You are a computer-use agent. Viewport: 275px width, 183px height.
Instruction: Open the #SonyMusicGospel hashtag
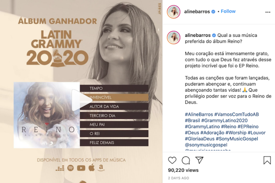point(237,139)
